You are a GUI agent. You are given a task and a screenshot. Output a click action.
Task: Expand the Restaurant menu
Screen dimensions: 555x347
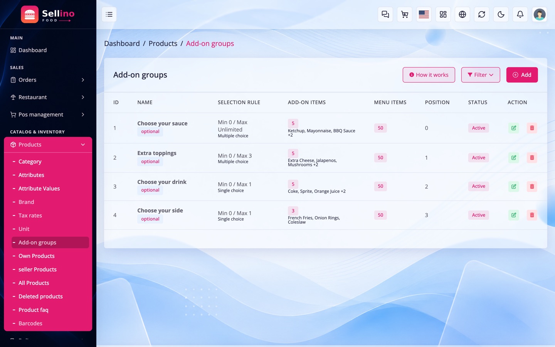tap(48, 97)
